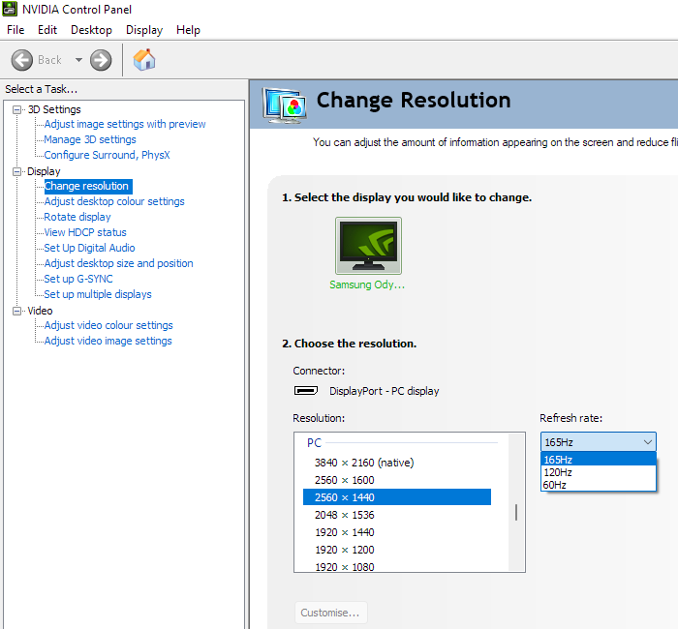Click the Change Resolution header icon
Viewport: 678px width, 629px height.
point(285,105)
